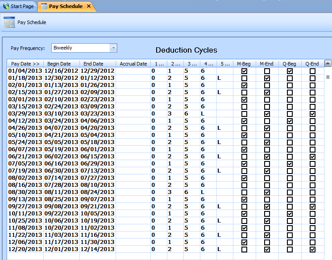This screenshot has height=260, width=332.
Task: Open the Pay Frequency dropdown
Action: pyautogui.click(x=113, y=48)
